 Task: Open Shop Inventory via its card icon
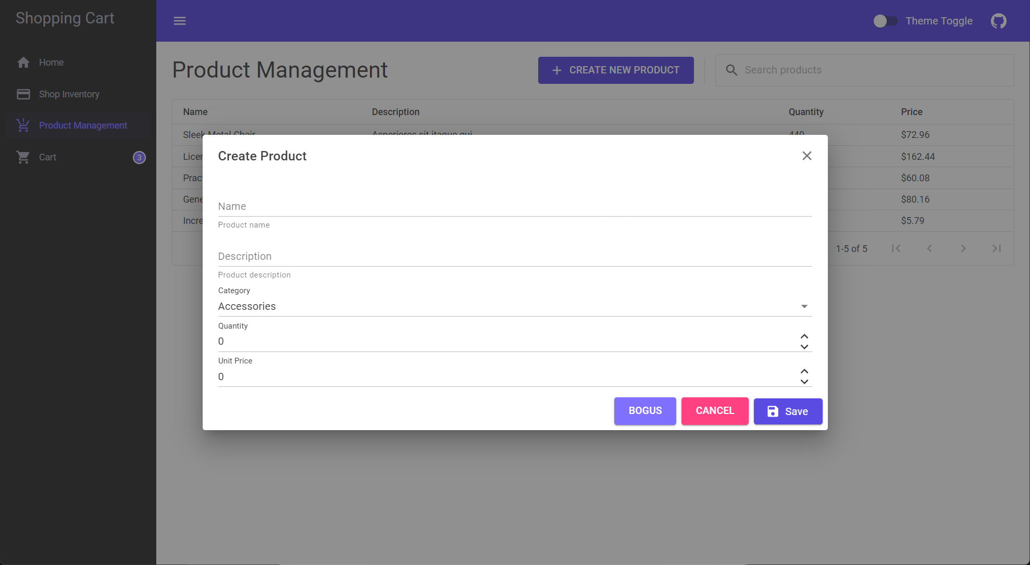click(23, 94)
